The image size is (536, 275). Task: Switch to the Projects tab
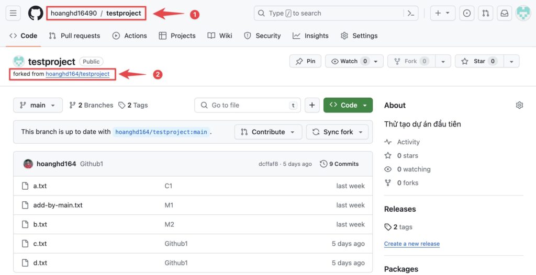177,36
